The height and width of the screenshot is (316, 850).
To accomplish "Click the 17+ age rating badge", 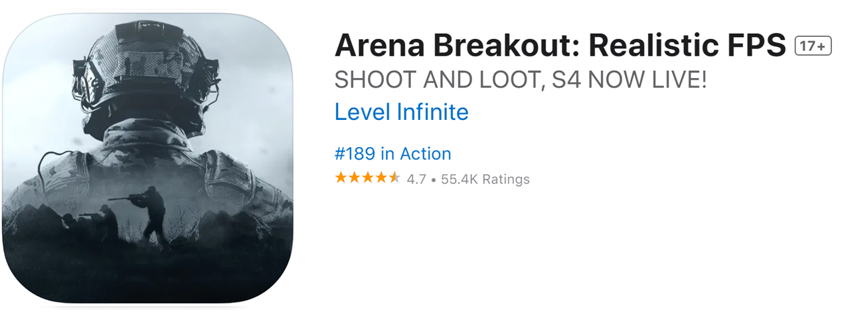I will click(x=813, y=46).
